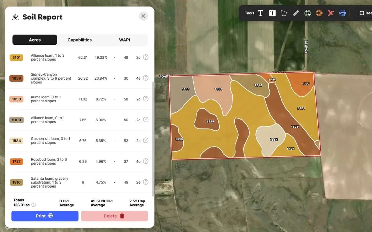Open help for Alliance loam 5101 row

pos(146,57)
